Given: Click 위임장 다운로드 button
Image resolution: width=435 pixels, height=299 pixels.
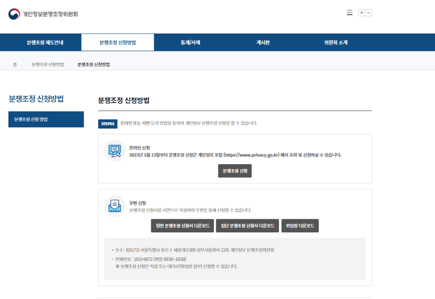Looking at the screenshot, I should tap(300, 226).
